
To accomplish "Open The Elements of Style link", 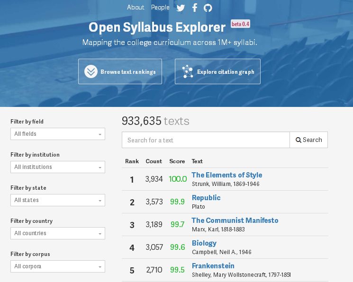I will (x=227, y=175).
